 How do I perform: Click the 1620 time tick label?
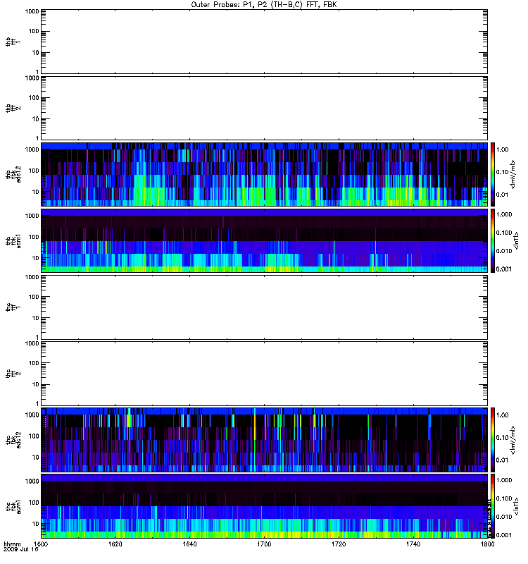115,544
